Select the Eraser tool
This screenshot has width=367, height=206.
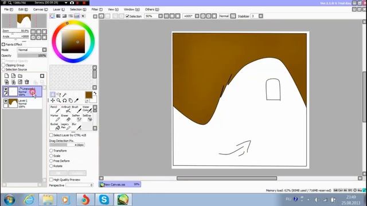(66, 118)
